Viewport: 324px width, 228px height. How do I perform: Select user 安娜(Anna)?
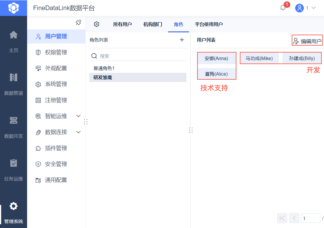pos(216,59)
